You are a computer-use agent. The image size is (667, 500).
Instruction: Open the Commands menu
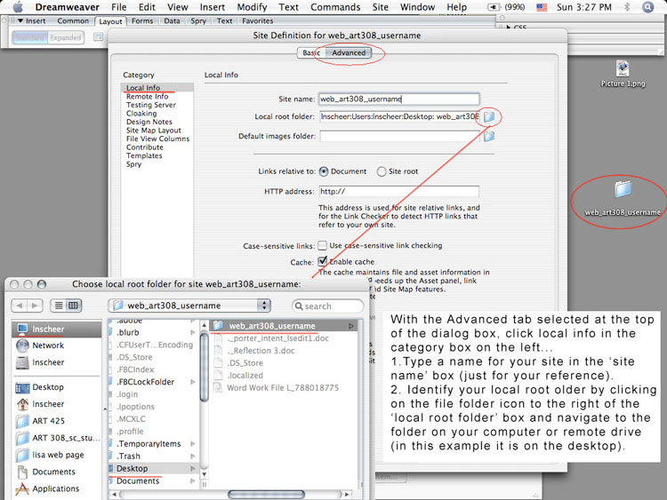coord(335,7)
